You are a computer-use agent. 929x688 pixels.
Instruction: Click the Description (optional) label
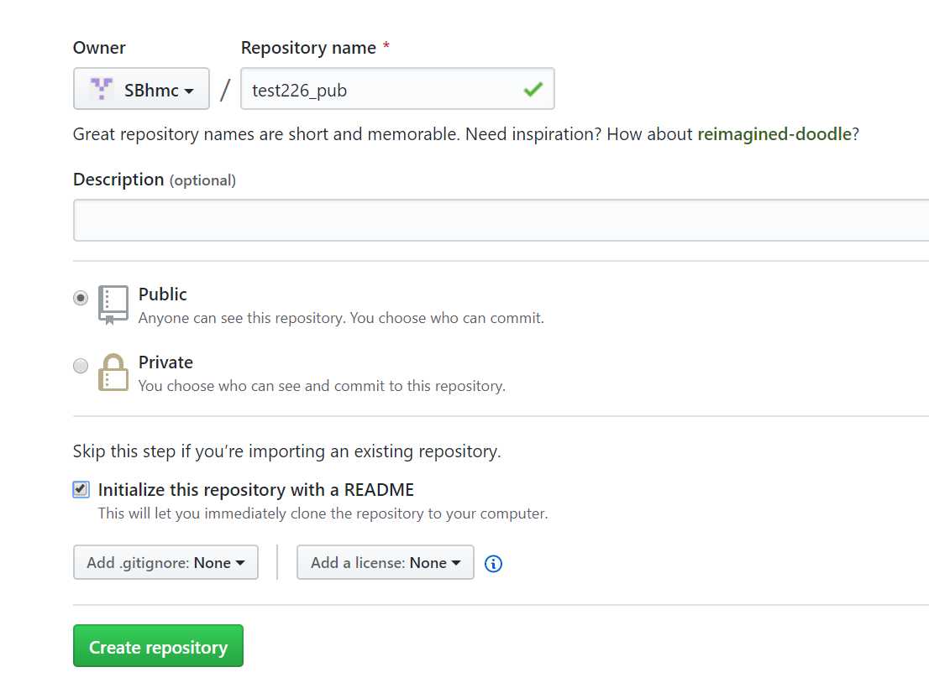pos(155,180)
